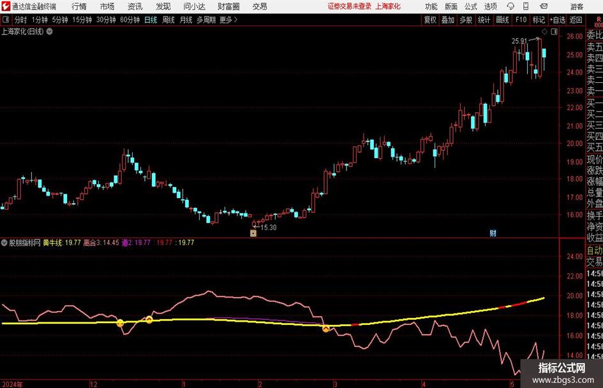This screenshot has height=388, width=603.
Task: Click the 返回 back button
Action: pos(576,20)
